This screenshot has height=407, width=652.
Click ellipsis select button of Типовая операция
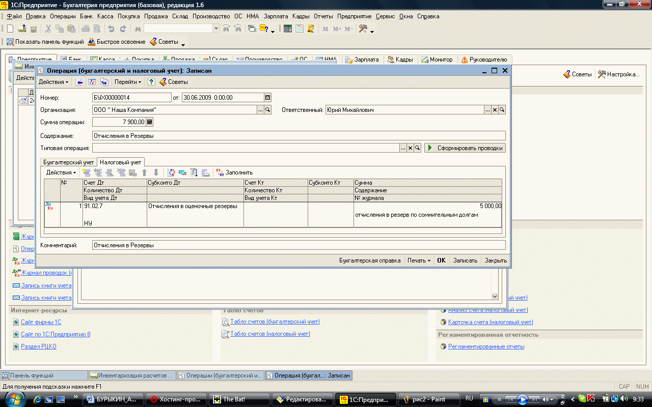(403, 148)
